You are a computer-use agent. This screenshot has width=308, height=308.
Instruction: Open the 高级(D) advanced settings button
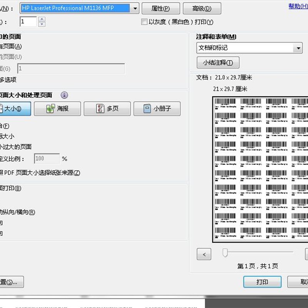pos(202,8)
